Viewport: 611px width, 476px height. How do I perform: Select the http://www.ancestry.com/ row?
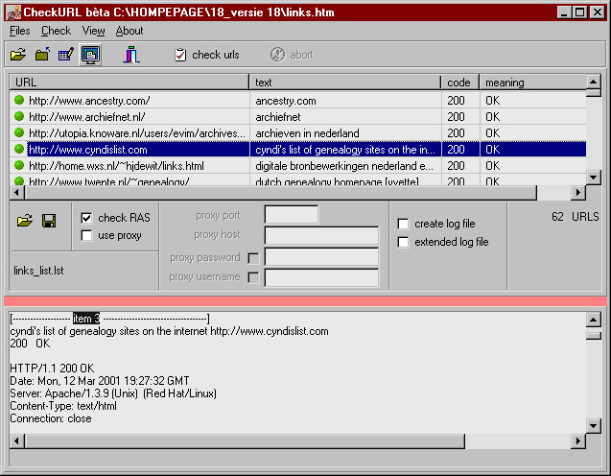[297, 101]
